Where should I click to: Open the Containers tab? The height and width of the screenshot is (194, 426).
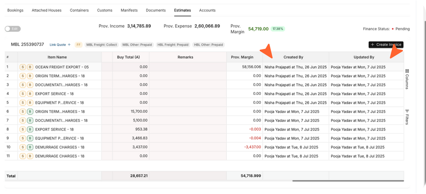pos(79,10)
